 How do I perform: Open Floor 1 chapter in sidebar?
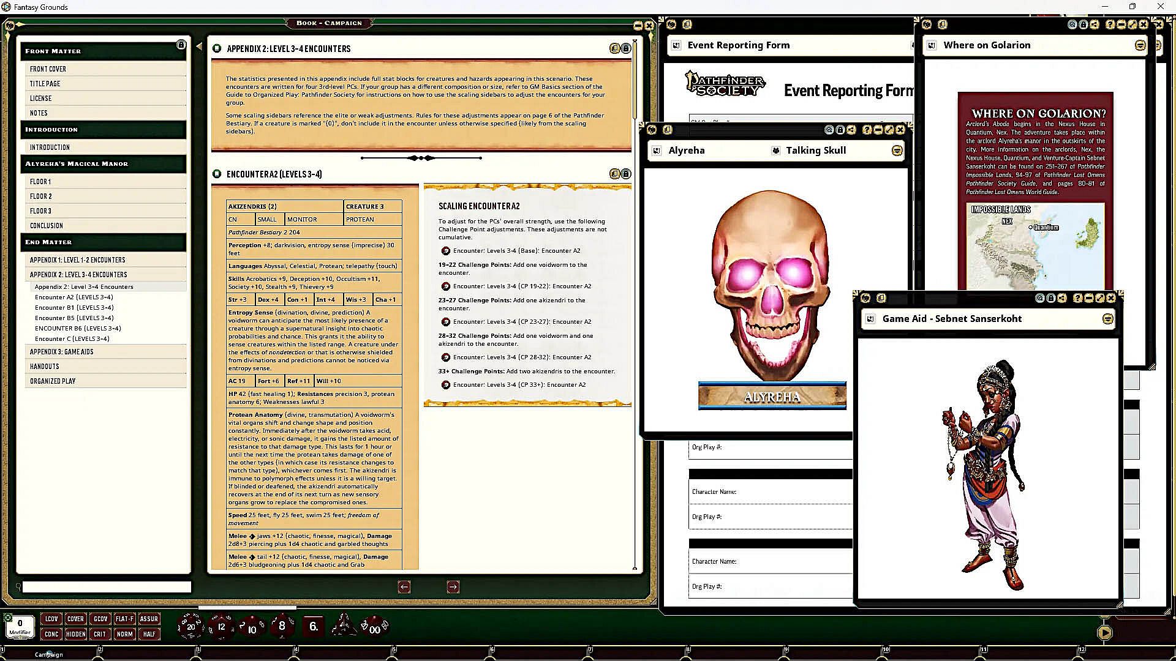point(105,182)
